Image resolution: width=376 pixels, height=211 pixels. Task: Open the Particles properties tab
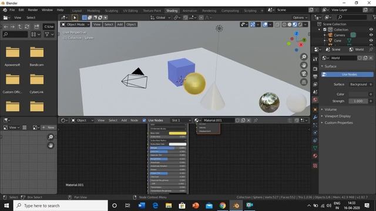[x=315, y=125]
